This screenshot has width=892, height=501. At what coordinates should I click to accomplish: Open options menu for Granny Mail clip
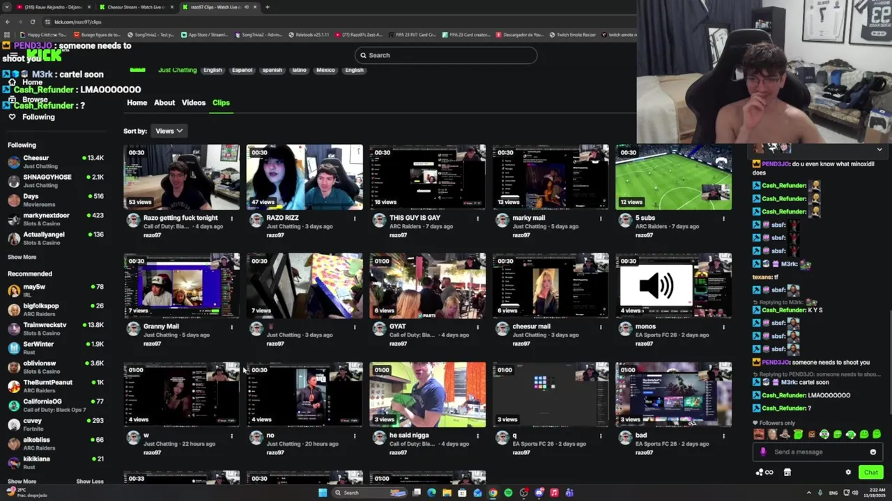pyautogui.click(x=231, y=327)
